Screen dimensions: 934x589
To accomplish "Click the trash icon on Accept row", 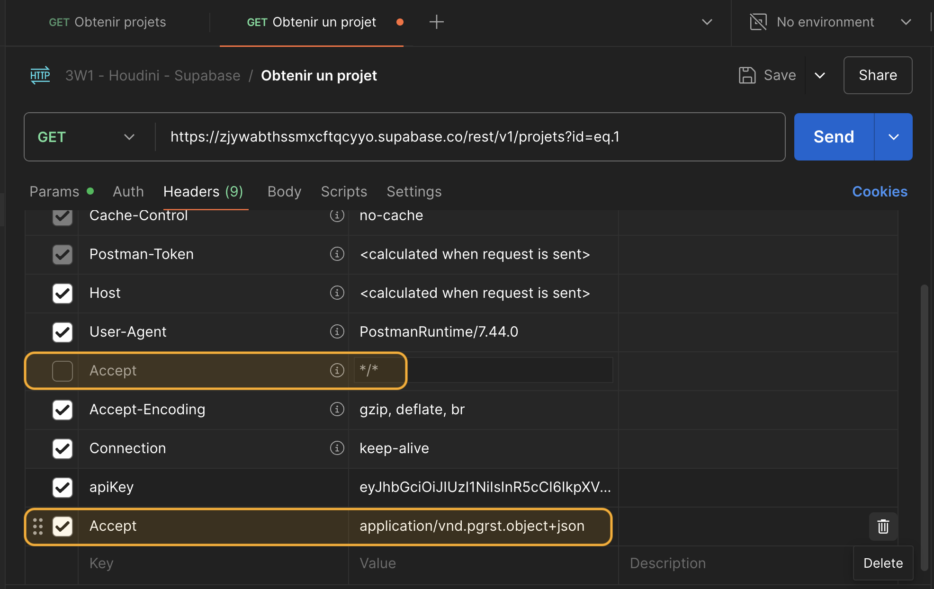I will pyautogui.click(x=883, y=526).
